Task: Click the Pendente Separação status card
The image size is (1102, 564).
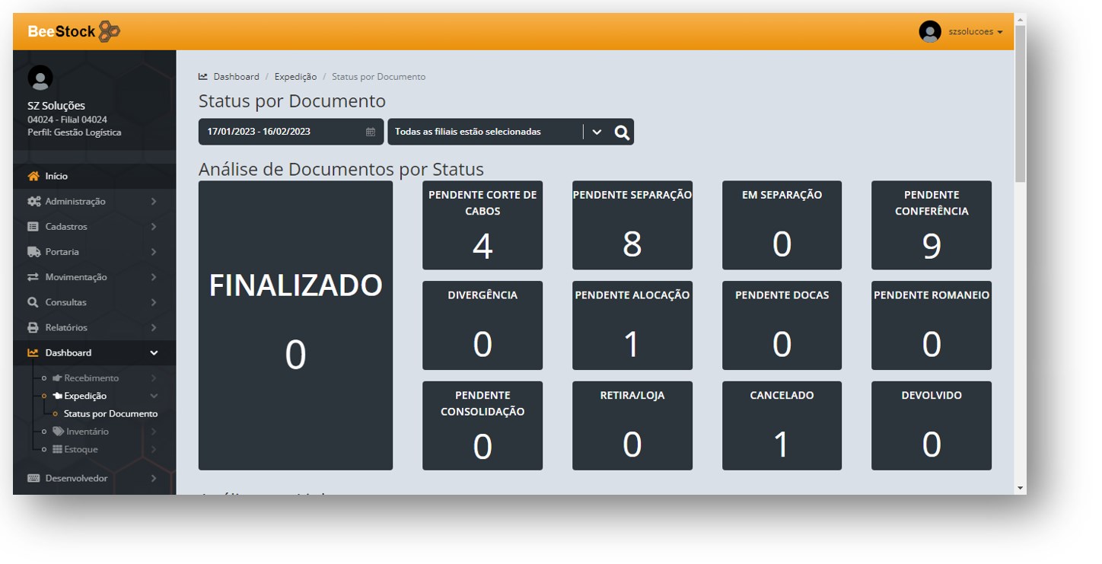Action: pyautogui.click(x=632, y=225)
